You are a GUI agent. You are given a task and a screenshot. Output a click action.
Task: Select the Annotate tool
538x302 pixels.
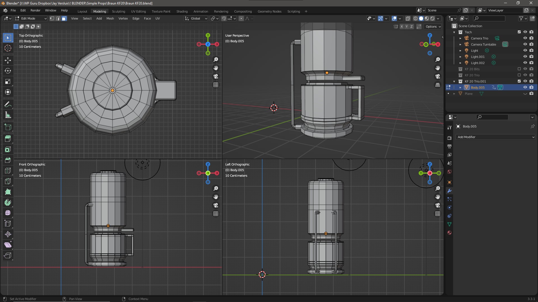tap(8, 104)
